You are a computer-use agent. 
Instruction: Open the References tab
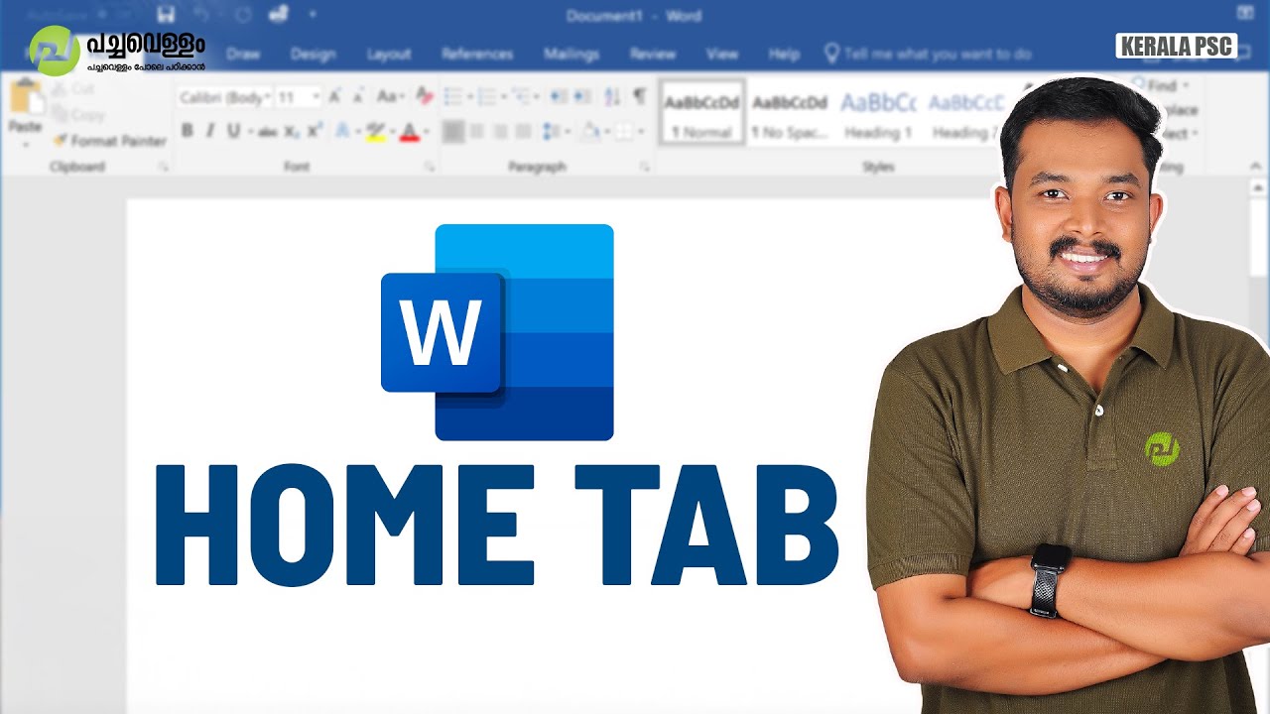click(x=477, y=55)
